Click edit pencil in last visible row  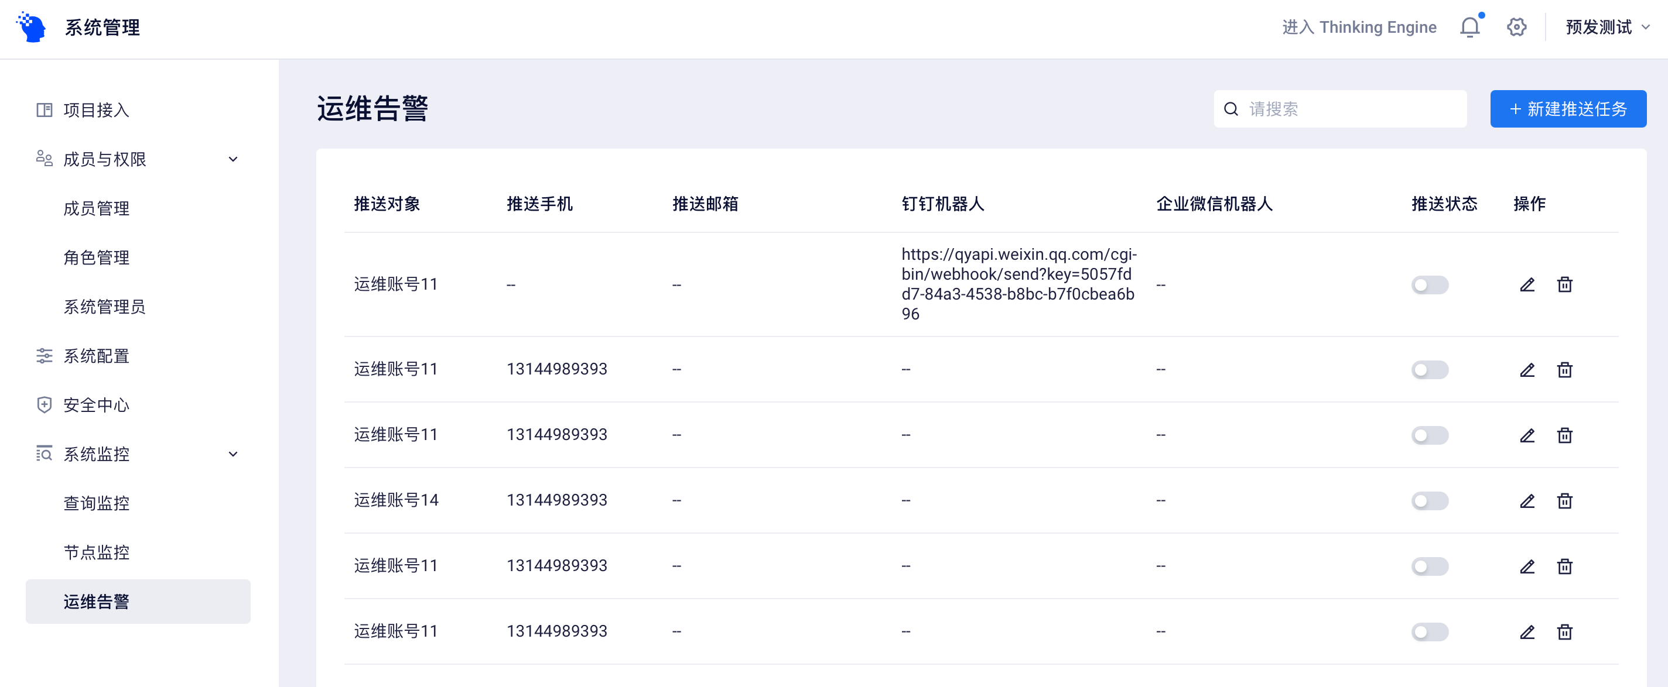(x=1527, y=632)
